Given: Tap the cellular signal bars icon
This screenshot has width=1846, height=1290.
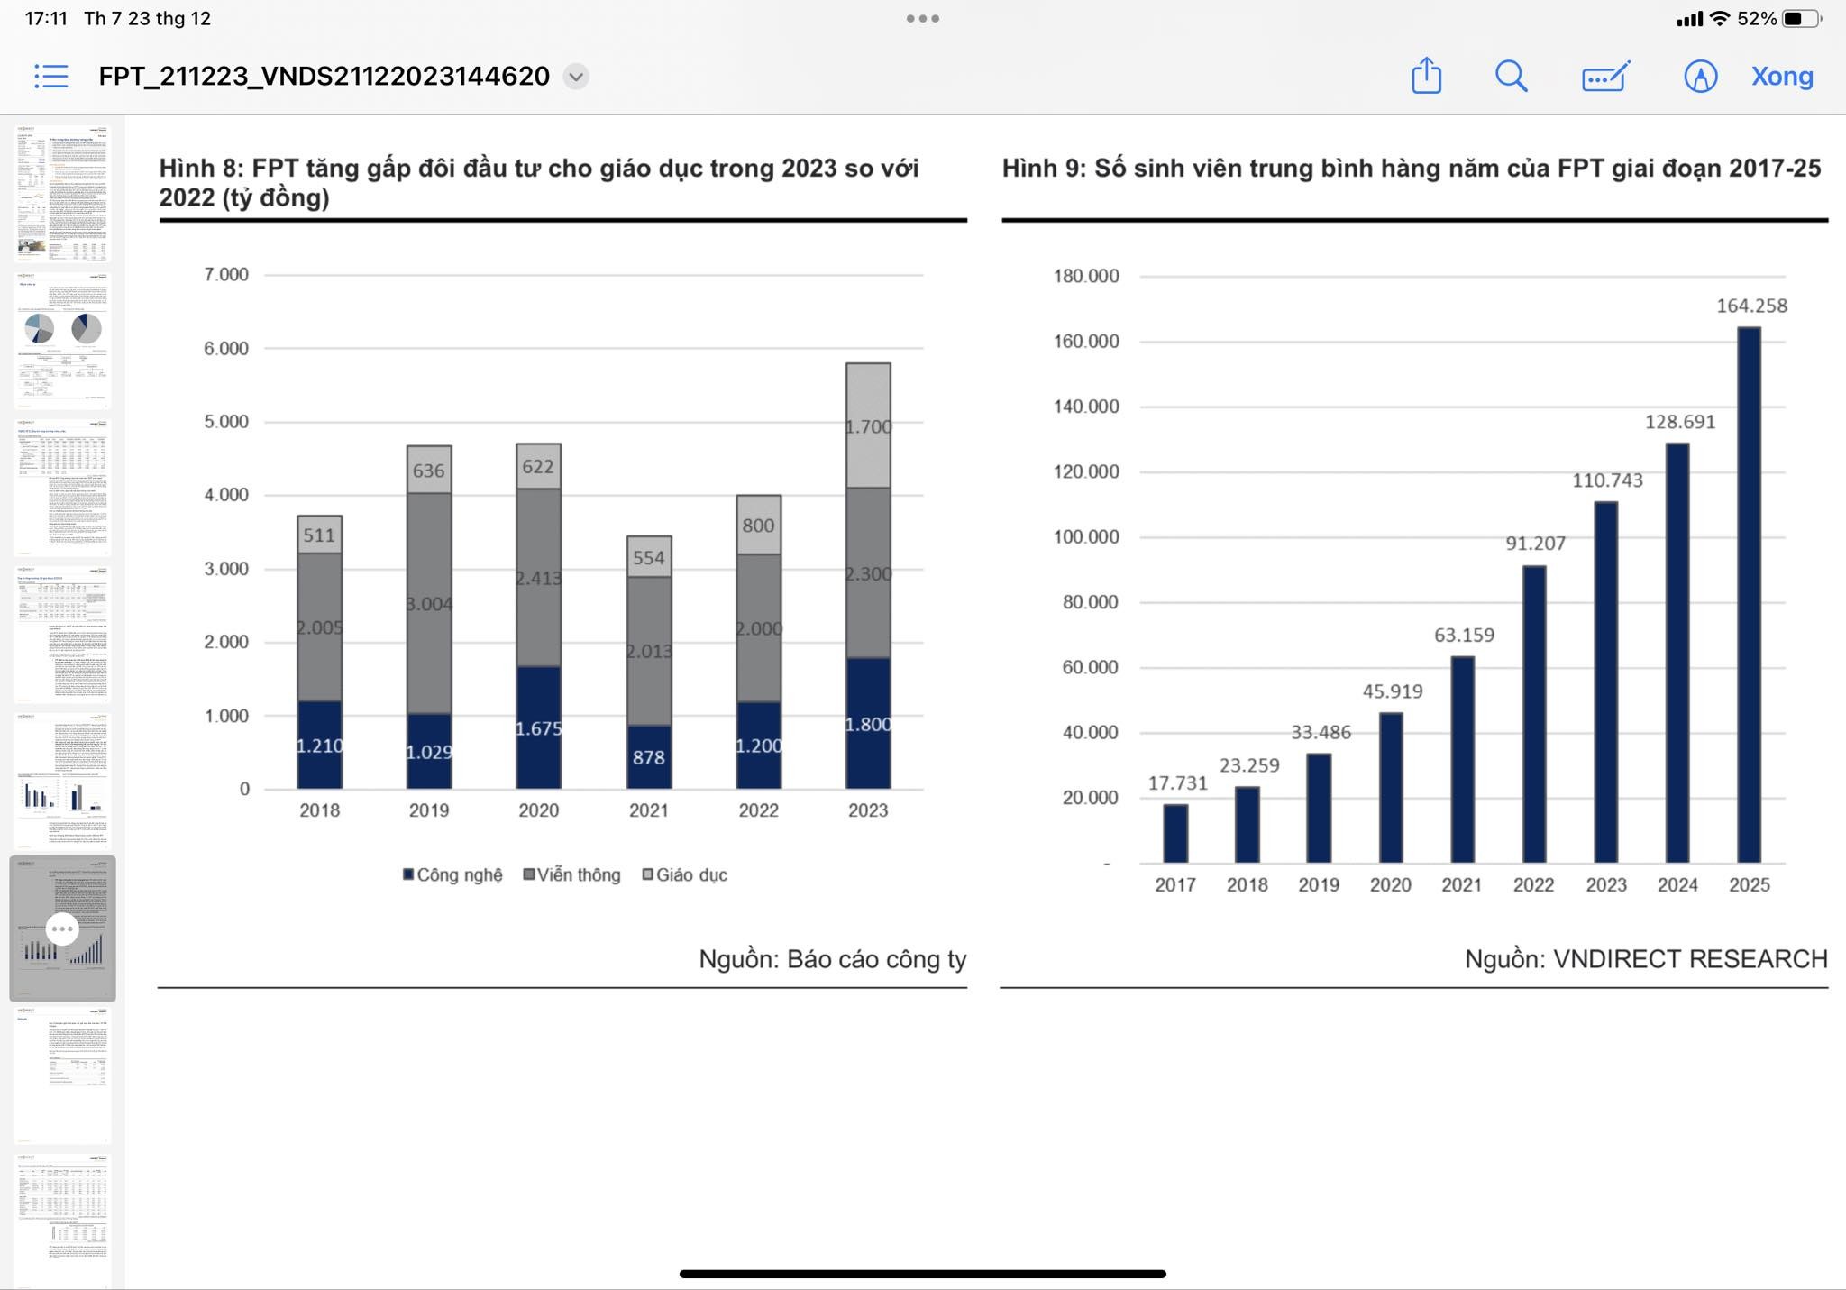Looking at the screenshot, I should 1690,19.
